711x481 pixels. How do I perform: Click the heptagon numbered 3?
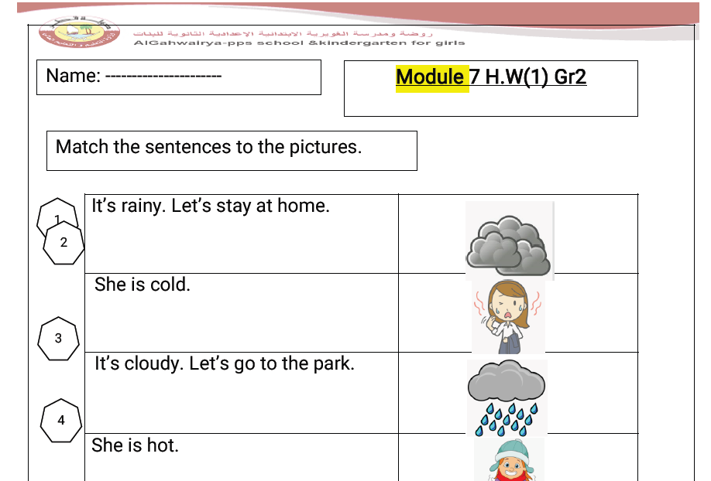click(59, 339)
